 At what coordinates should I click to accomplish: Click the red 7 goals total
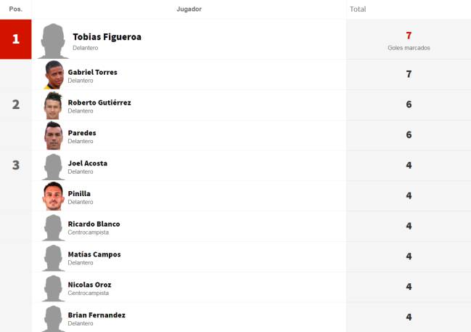click(x=409, y=36)
